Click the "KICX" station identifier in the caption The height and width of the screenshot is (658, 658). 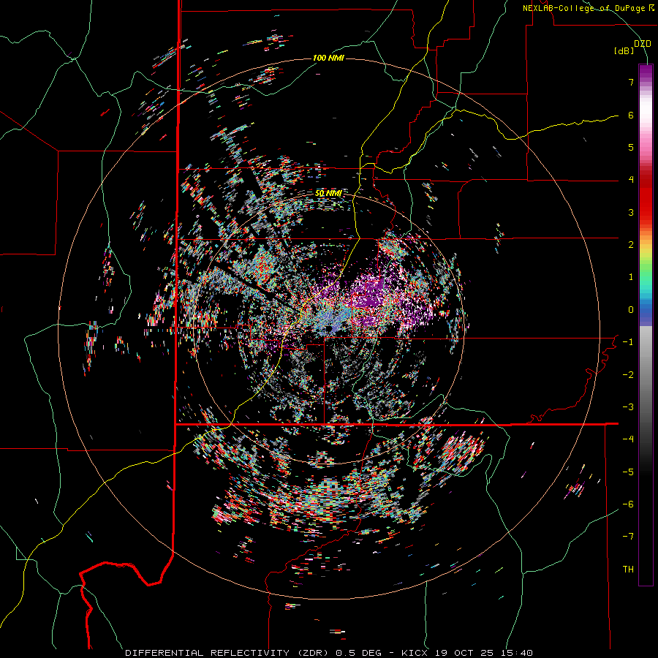415,653
